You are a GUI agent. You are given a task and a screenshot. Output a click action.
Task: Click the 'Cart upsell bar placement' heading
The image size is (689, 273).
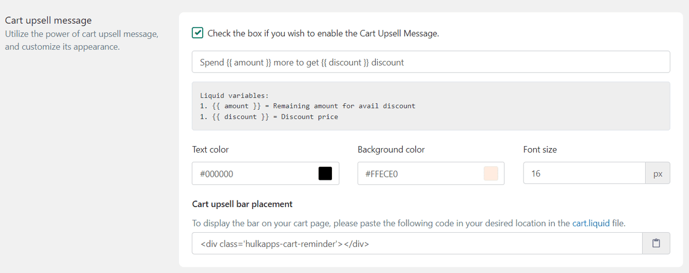pos(243,204)
